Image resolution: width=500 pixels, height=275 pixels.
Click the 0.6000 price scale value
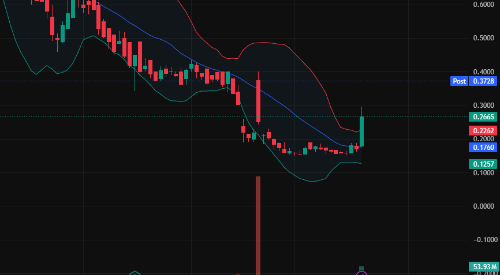(484, 5)
